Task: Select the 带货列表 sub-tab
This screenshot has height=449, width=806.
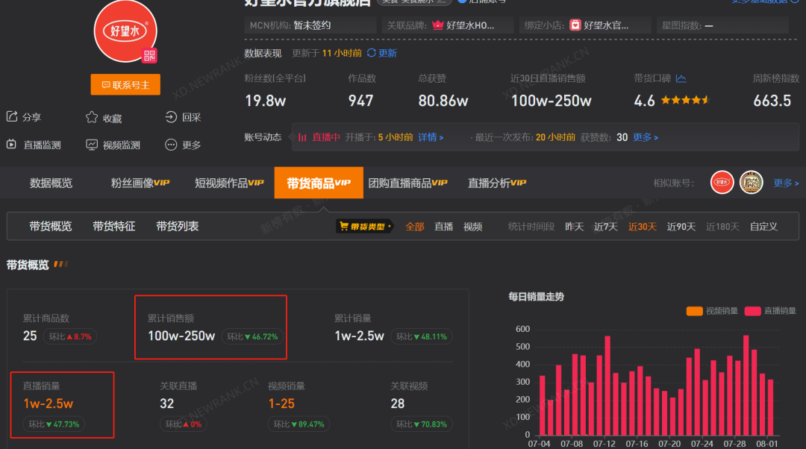Action: coord(178,226)
